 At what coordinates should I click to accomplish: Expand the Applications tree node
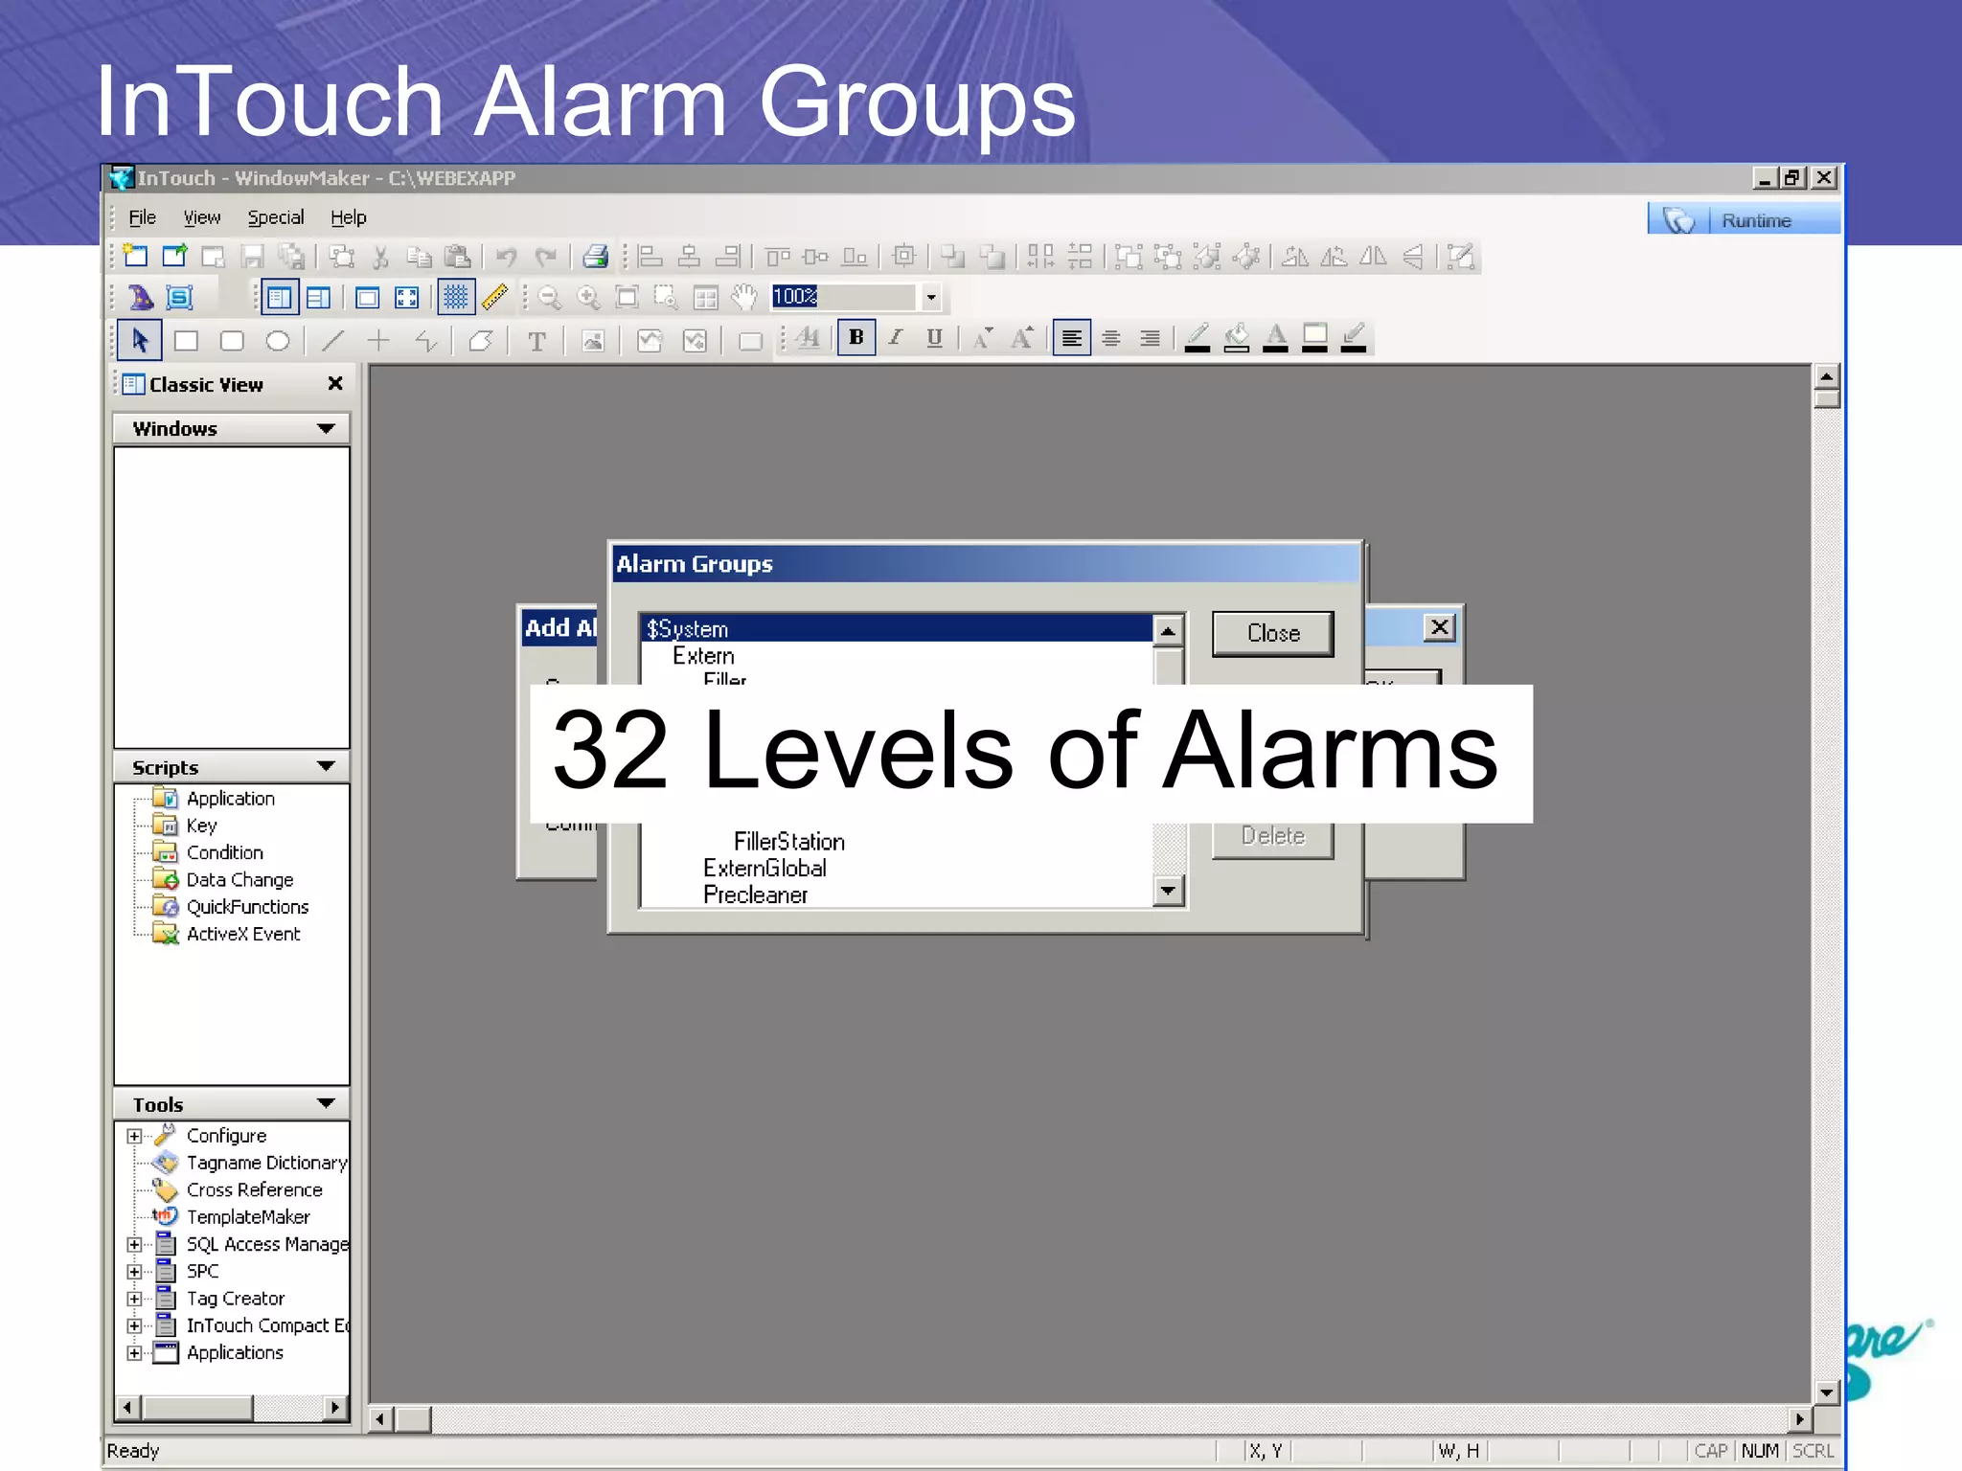[134, 1353]
